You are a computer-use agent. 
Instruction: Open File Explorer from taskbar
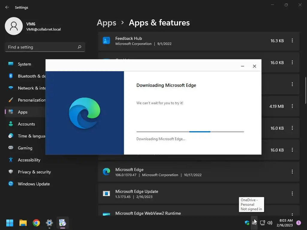click(x=23, y=223)
